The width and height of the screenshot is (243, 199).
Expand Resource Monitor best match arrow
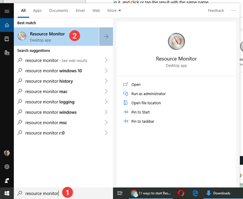point(106,37)
